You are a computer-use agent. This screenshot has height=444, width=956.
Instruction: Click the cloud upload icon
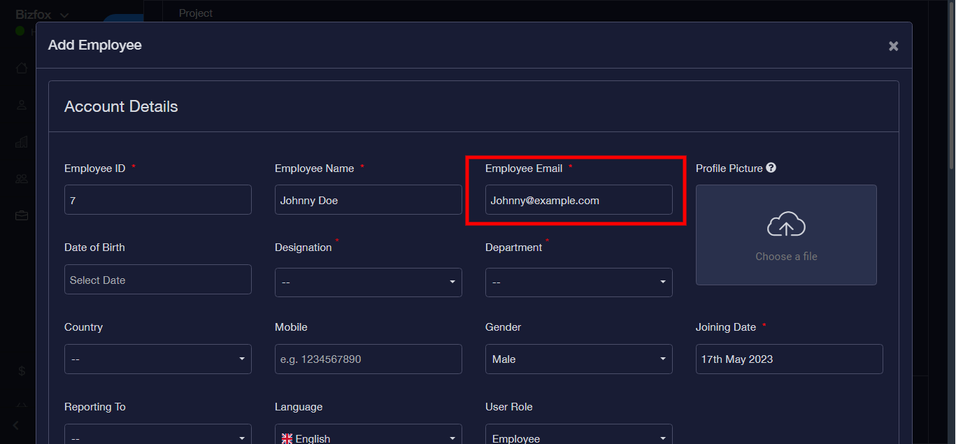[x=786, y=224]
